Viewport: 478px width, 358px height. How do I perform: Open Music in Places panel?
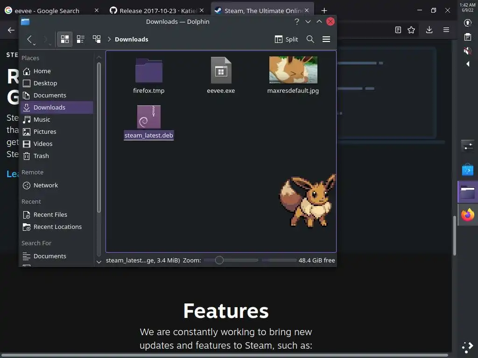[x=57, y=119]
